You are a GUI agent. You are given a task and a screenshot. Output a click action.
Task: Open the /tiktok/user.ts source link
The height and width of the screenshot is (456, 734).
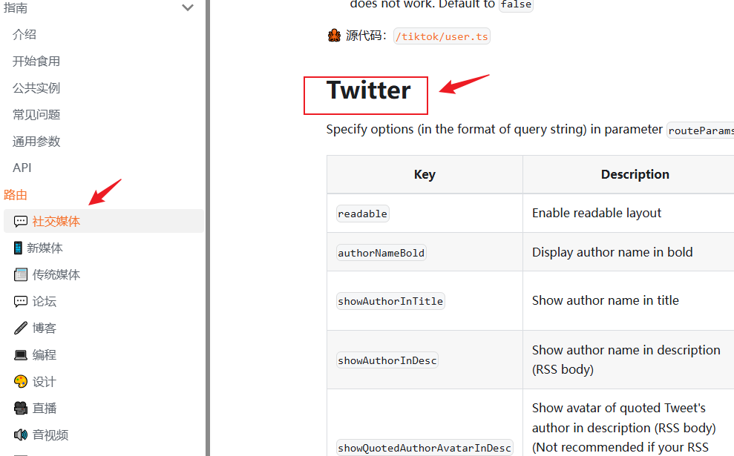[x=442, y=36]
